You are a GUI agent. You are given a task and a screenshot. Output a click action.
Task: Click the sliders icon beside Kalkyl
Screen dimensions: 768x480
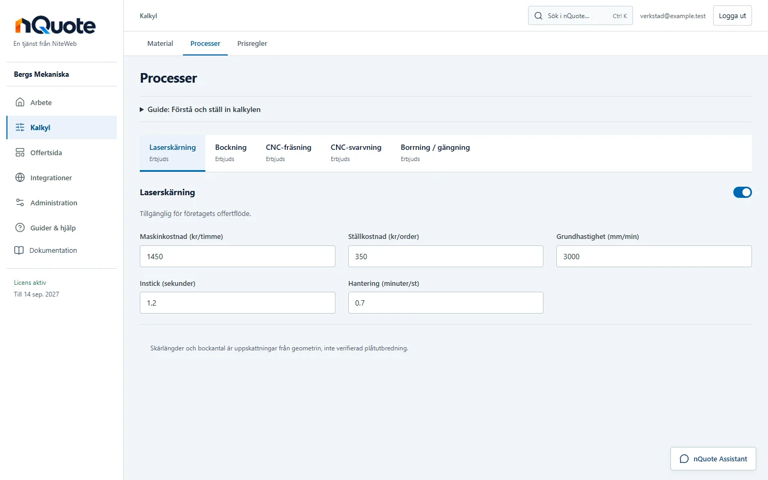click(x=20, y=127)
